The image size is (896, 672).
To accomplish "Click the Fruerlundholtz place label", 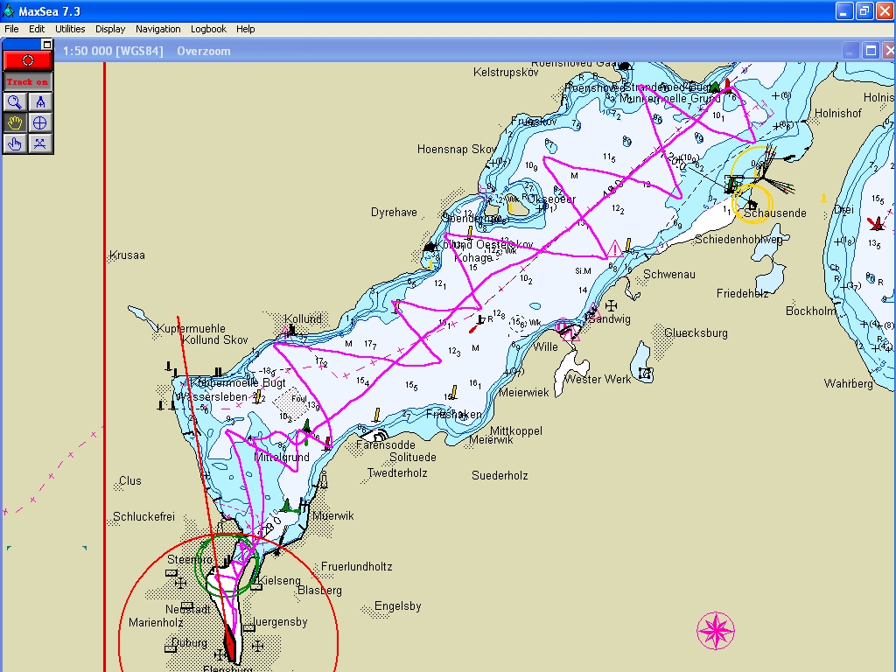I will pos(357,566).
